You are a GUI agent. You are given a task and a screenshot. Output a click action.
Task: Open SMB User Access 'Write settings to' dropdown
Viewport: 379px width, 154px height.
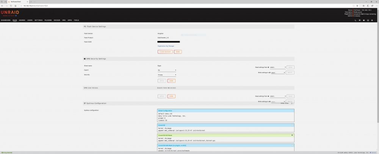click(278, 102)
